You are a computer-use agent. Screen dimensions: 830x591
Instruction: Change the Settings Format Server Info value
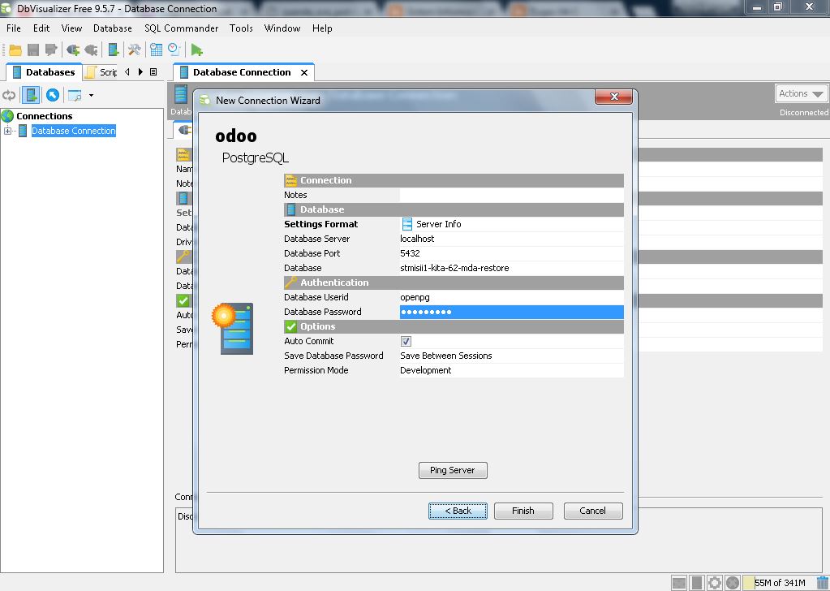[511, 224]
